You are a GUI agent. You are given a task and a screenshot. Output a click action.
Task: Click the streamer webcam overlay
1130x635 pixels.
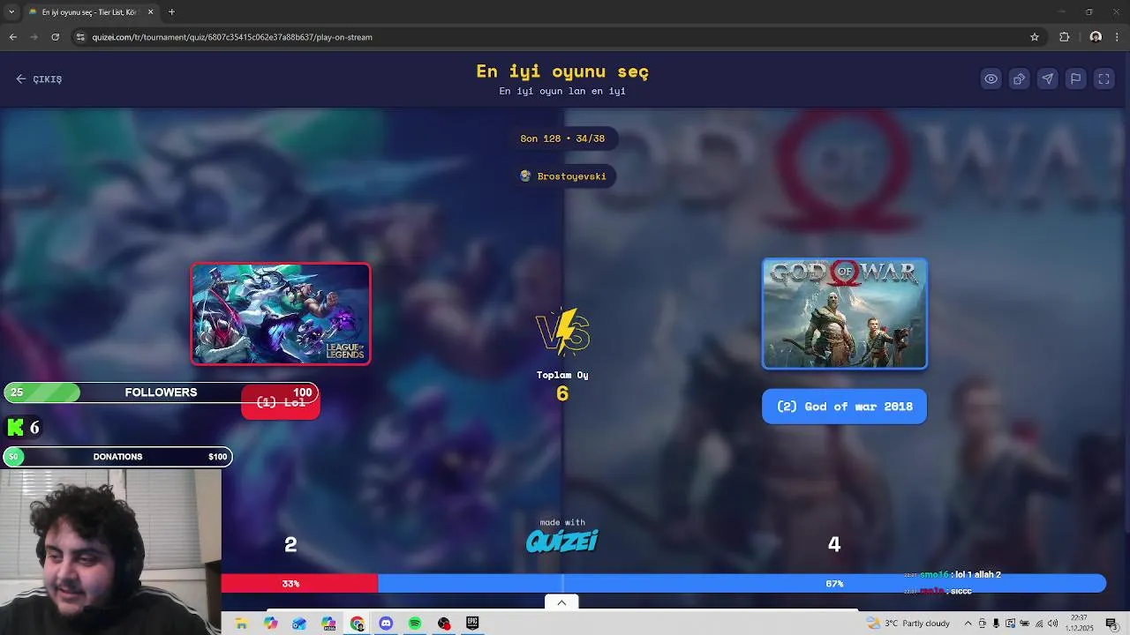coord(110,551)
